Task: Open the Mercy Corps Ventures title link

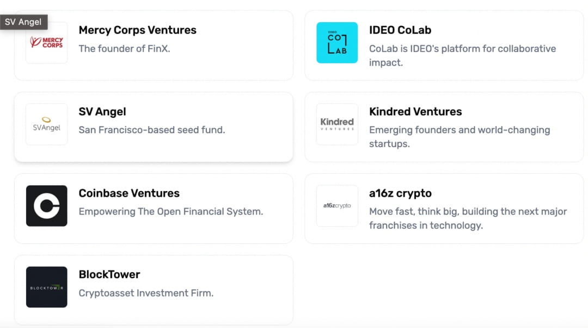Action: coord(137,30)
